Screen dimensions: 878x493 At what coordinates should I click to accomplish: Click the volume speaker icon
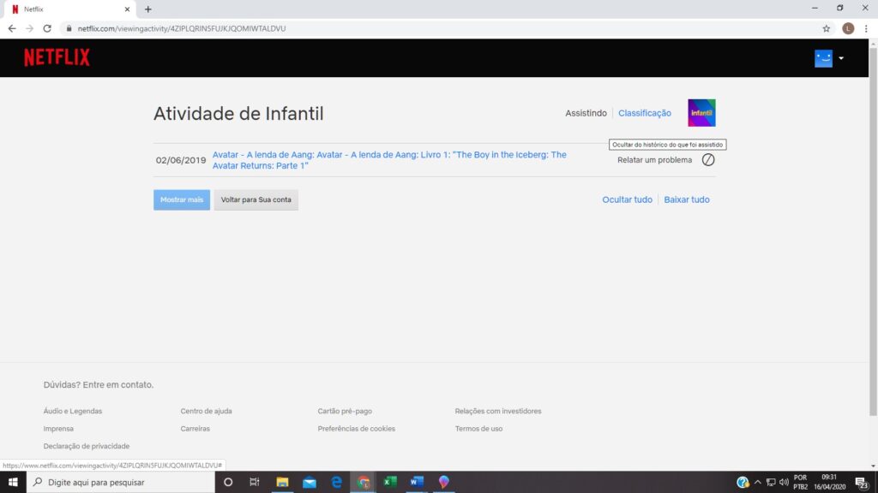pyautogui.click(x=784, y=482)
